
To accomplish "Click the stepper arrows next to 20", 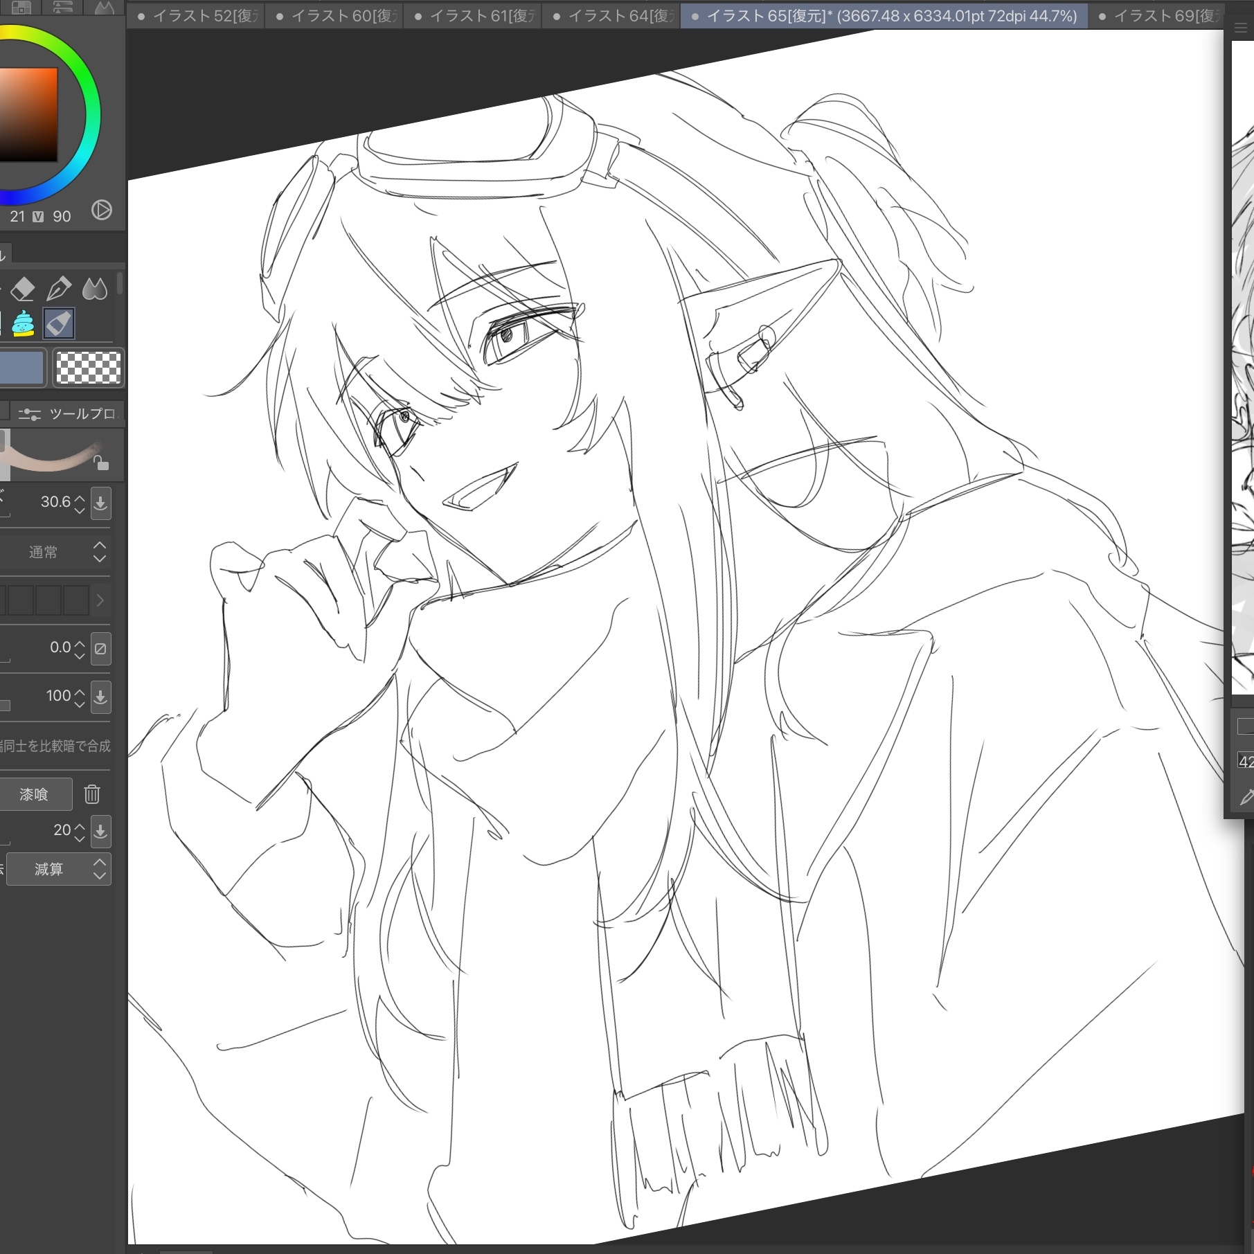I will [x=80, y=831].
